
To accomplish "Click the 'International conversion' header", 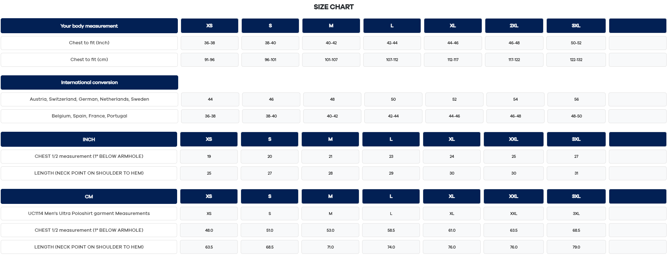I will [x=89, y=82].
